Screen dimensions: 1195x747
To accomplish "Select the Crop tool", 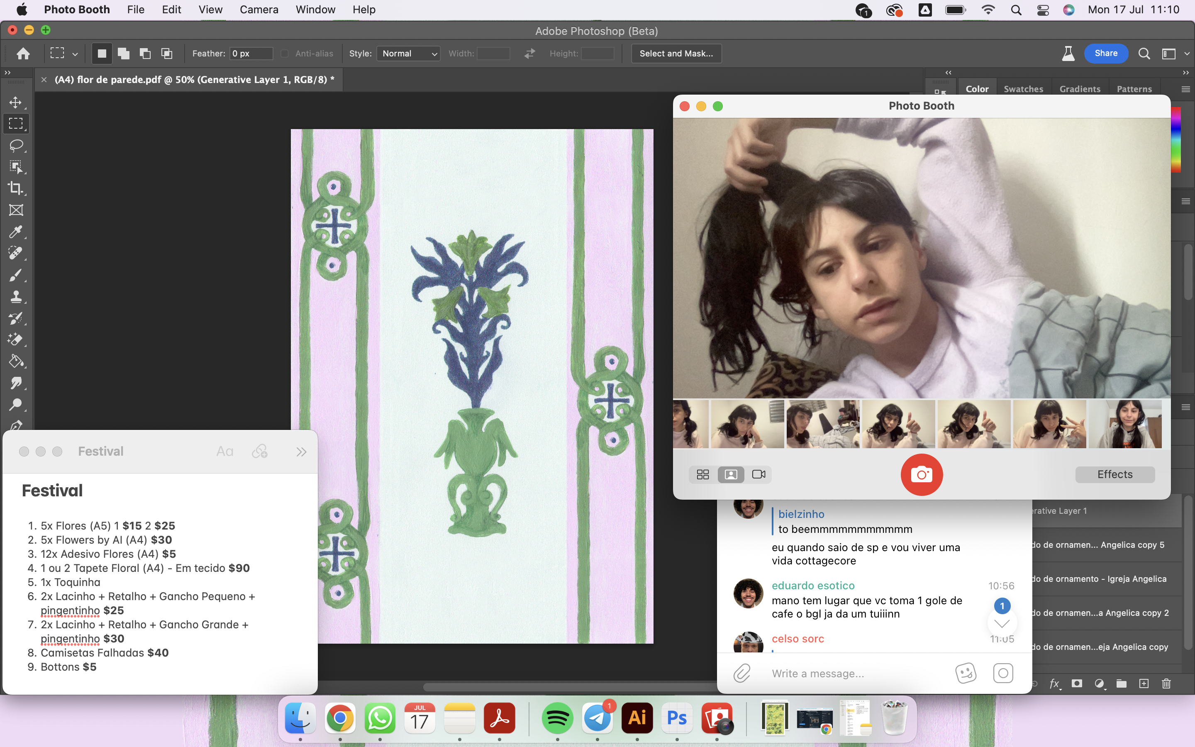I will (16, 188).
